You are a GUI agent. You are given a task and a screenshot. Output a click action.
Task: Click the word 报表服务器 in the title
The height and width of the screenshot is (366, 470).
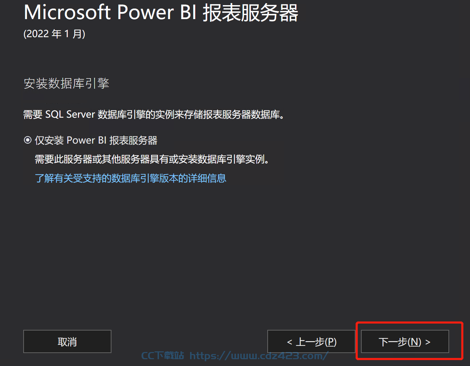point(251,13)
